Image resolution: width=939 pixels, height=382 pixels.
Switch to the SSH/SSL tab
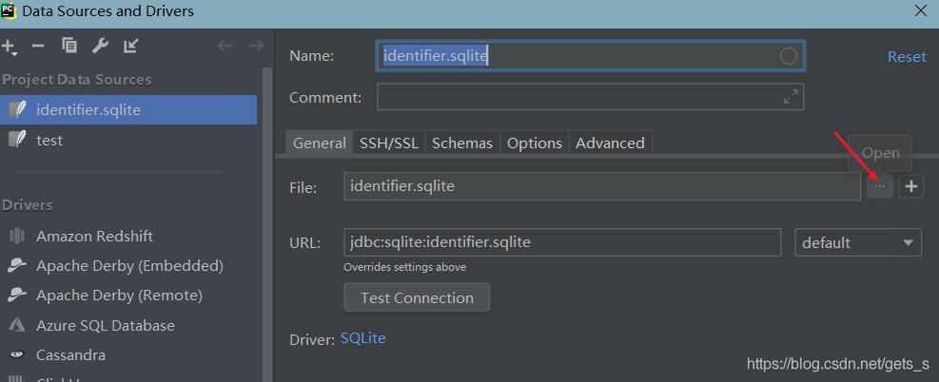pos(388,143)
